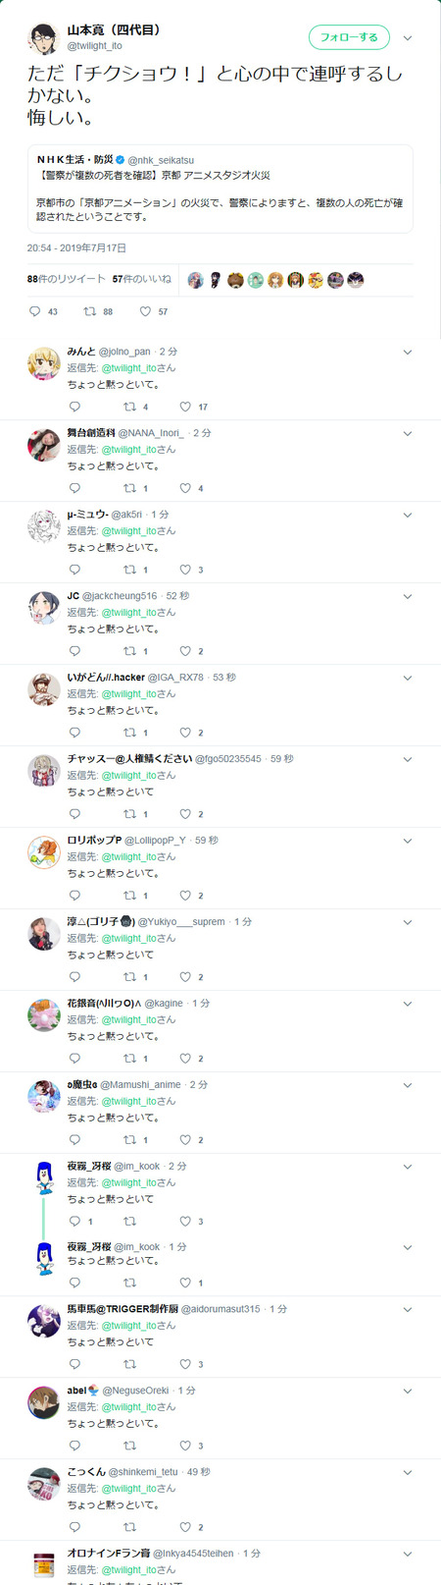Like ロリポップP's reply

(185, 896)
